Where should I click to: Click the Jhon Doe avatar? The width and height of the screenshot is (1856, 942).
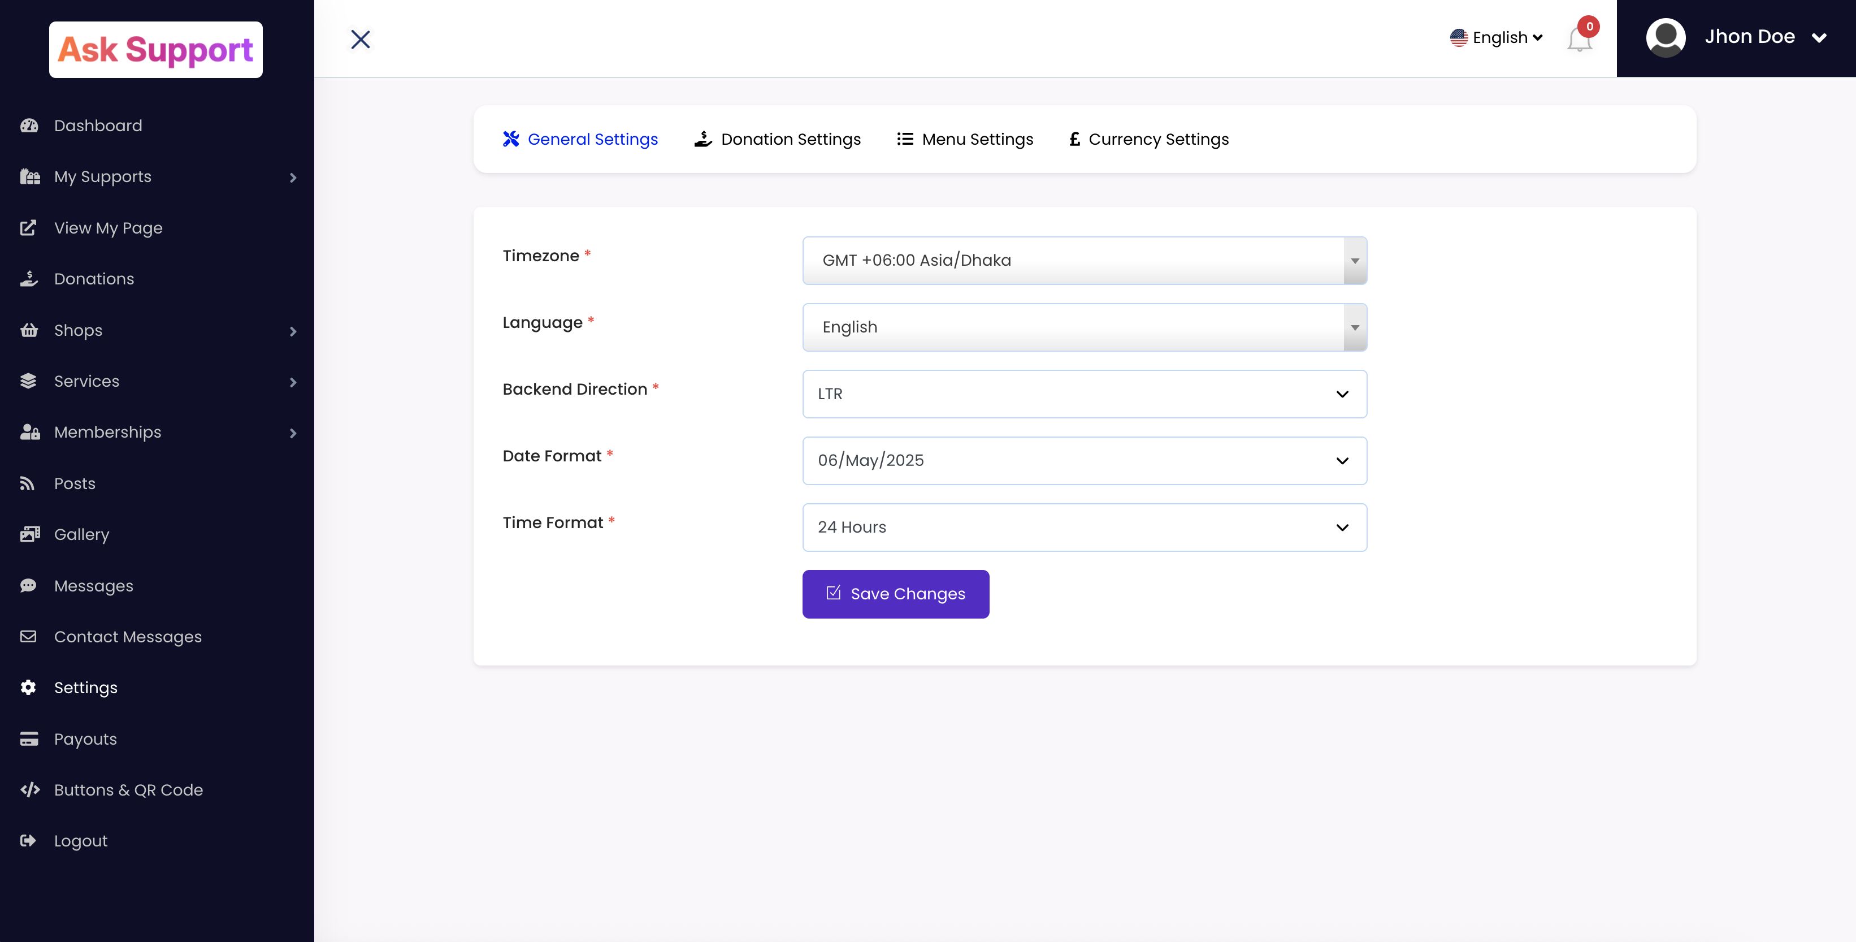click(x=1665, y=37)
